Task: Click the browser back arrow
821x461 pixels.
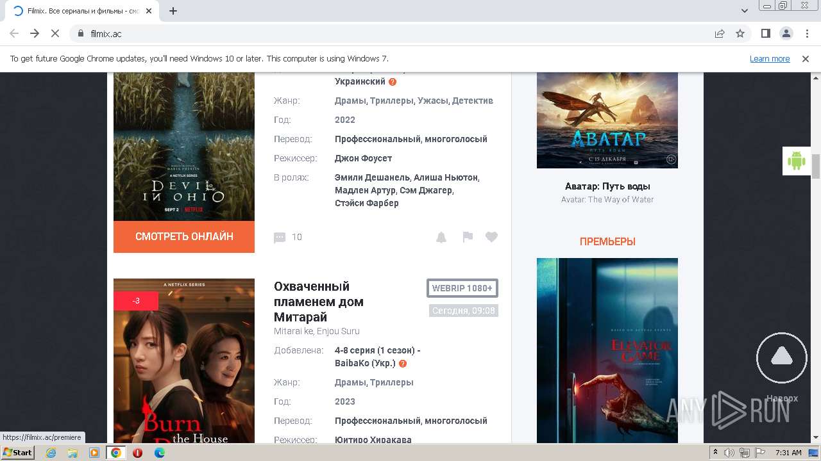Action: 14,33
